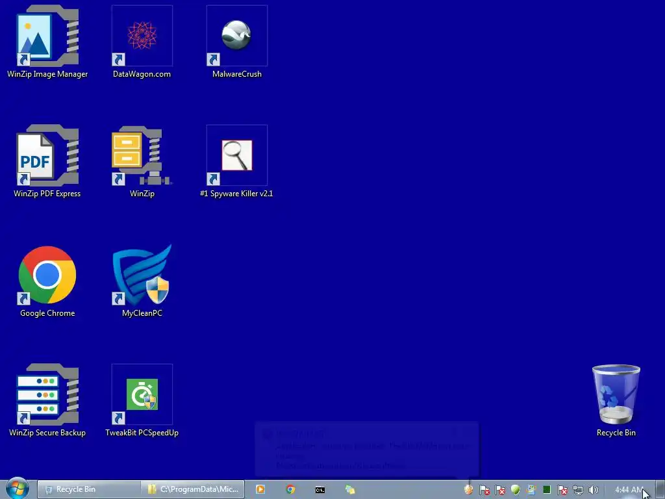Select the Recycle Bin desktop icon
665x499 pixels.
[x=616, y=400]
